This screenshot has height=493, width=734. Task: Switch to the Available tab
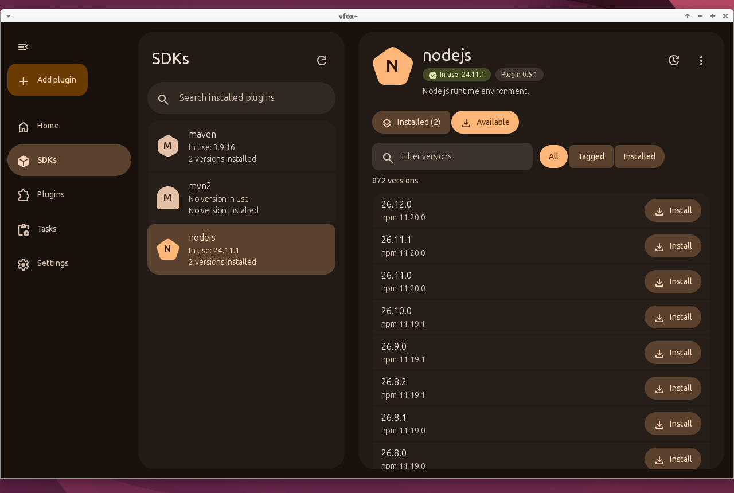[485, 122]
